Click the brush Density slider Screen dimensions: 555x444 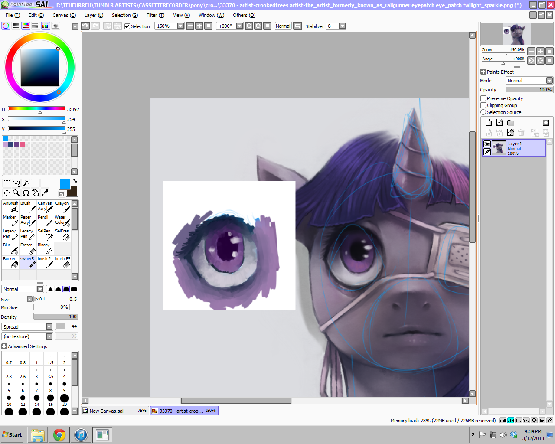pyautogui.click(x=55, y=317)
